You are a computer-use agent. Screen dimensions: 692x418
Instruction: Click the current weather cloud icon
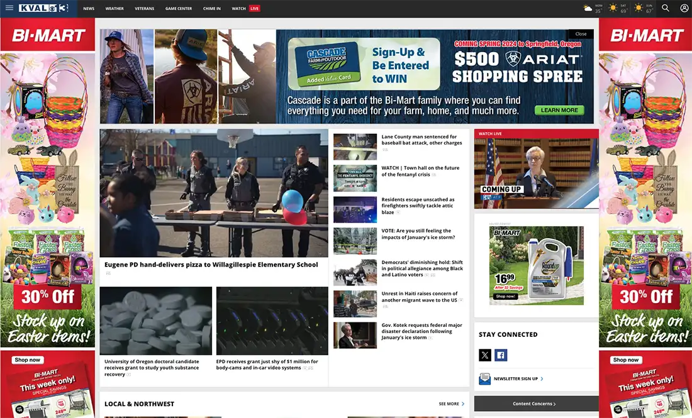click(588, 8)
